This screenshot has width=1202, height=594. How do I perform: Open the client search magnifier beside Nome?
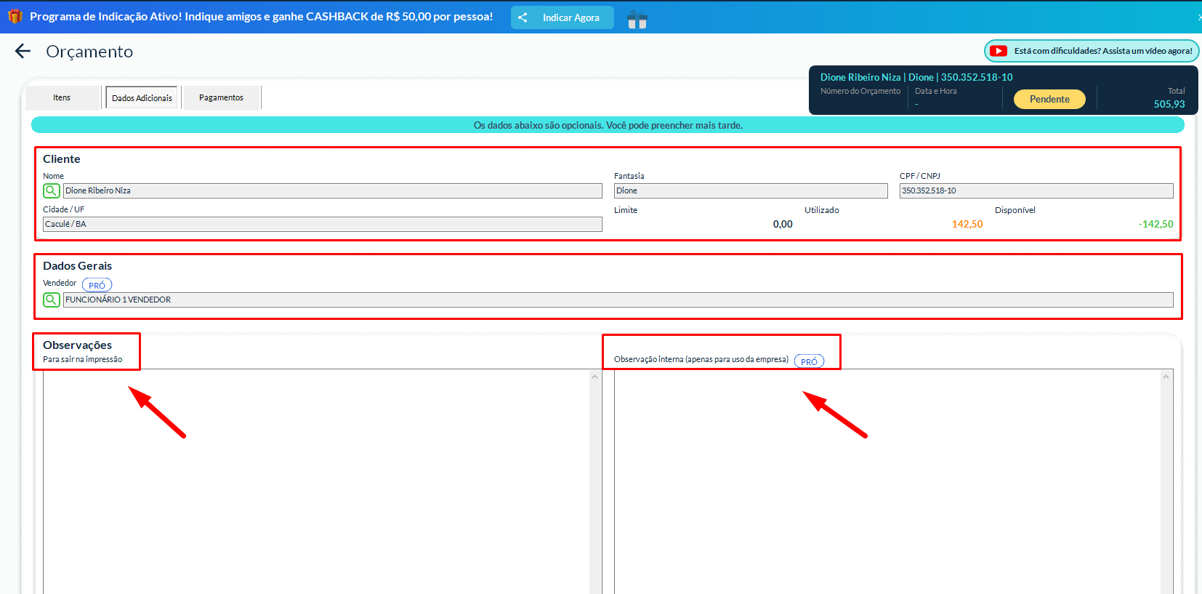(x=52, y=190)
